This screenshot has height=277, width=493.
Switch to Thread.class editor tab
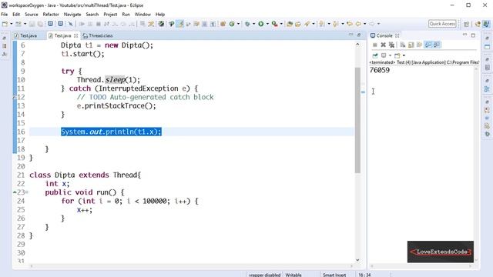pyautogui.click(x=98, y=36)
